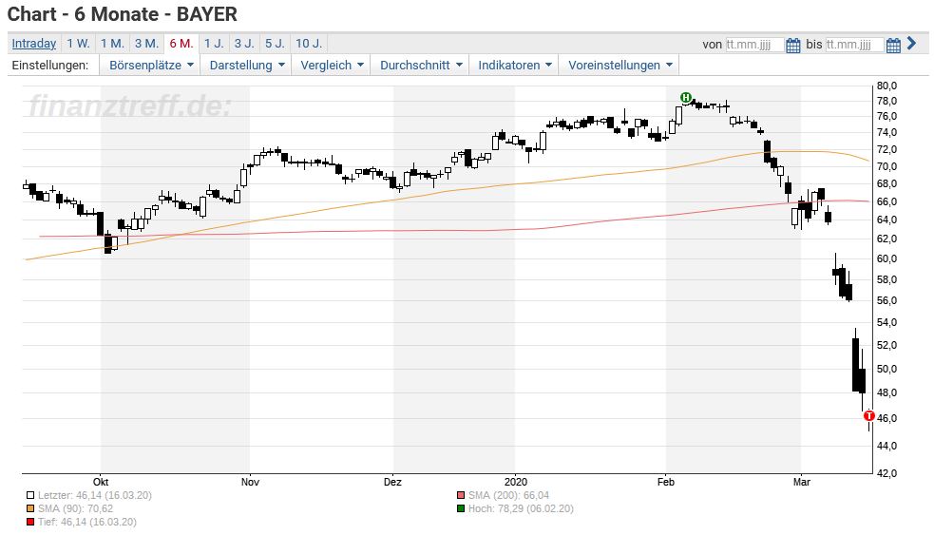The height and width of the screenshot is (535, 934).
Task: Click legend text 'Letzter: 46,14 (16.03.20)'
Action: point(95,495)
